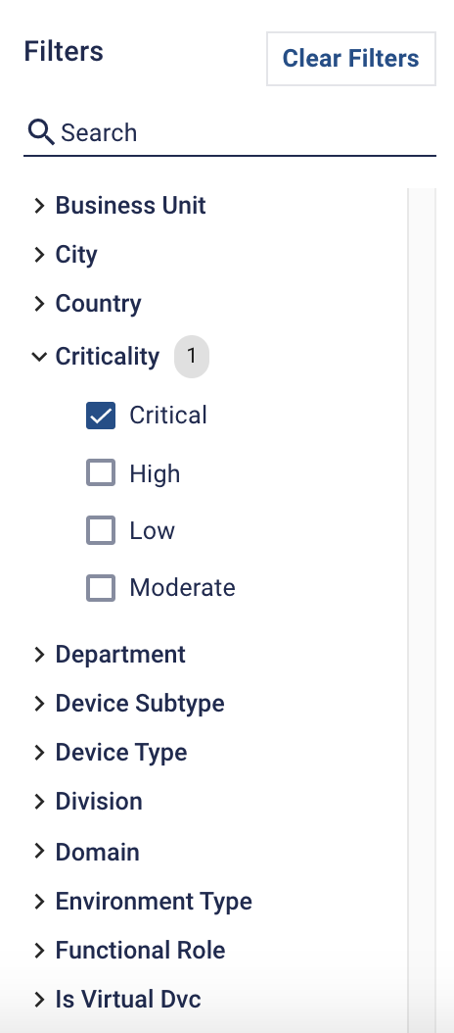Click the magnifying glass search icon

click(x=41, y=132)
